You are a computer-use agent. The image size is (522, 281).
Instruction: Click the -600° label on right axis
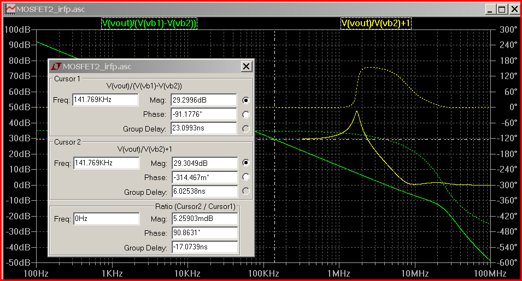tap(506, 262)
